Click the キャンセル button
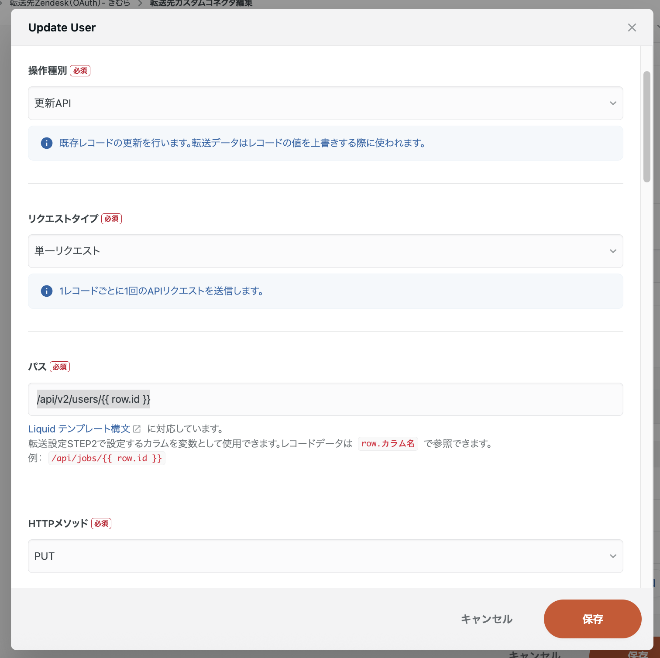Viewport: 660px width, 658px height. click(x=486, y=619)
